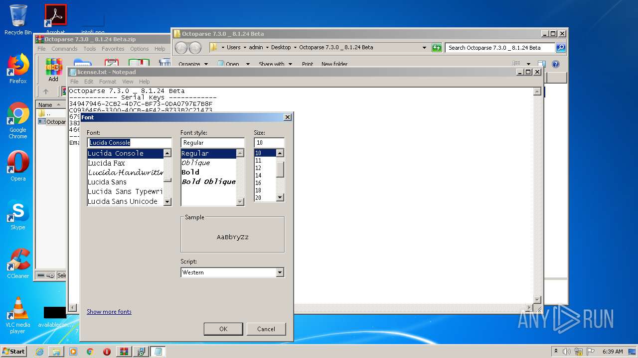Open Notepad File menu
This screenshot has height=358, width=638.
click(74, 82)
